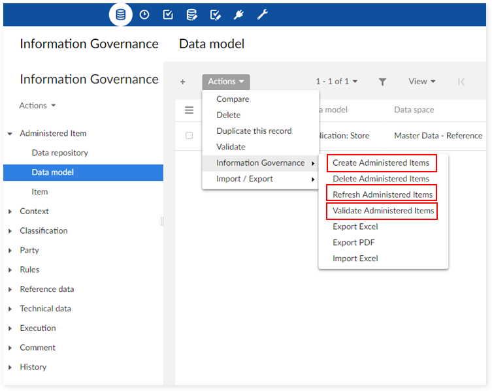Click the checkbox icon in top bar
Viewport: 492px width, 391px height.
click(168, 14)
